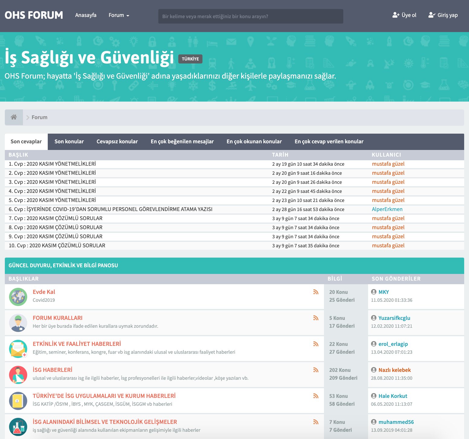Click the user icon next to MKY
Viewport: 469px width, 439px height.
pos(374,292)
